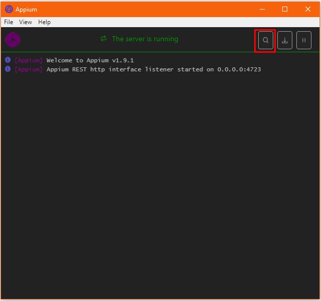Click the green server running sync icon
This screenshot has height=301, width=321.
103,39
